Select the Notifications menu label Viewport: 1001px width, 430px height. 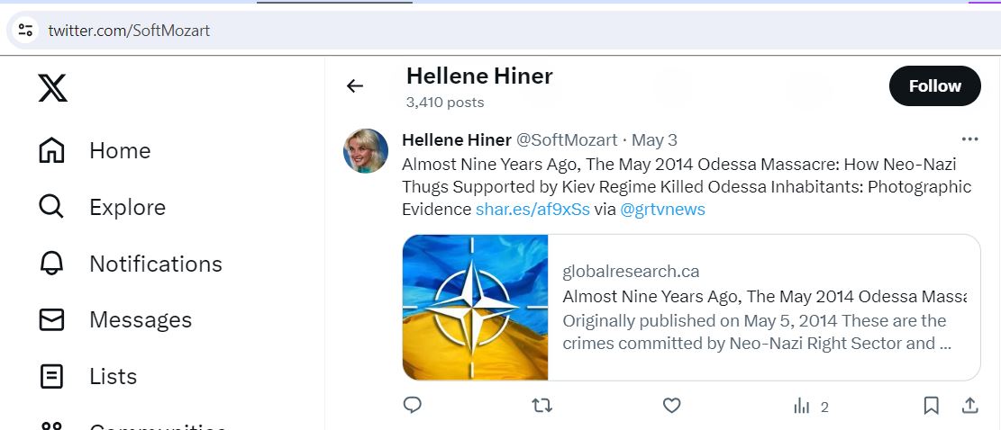(156, 264)
